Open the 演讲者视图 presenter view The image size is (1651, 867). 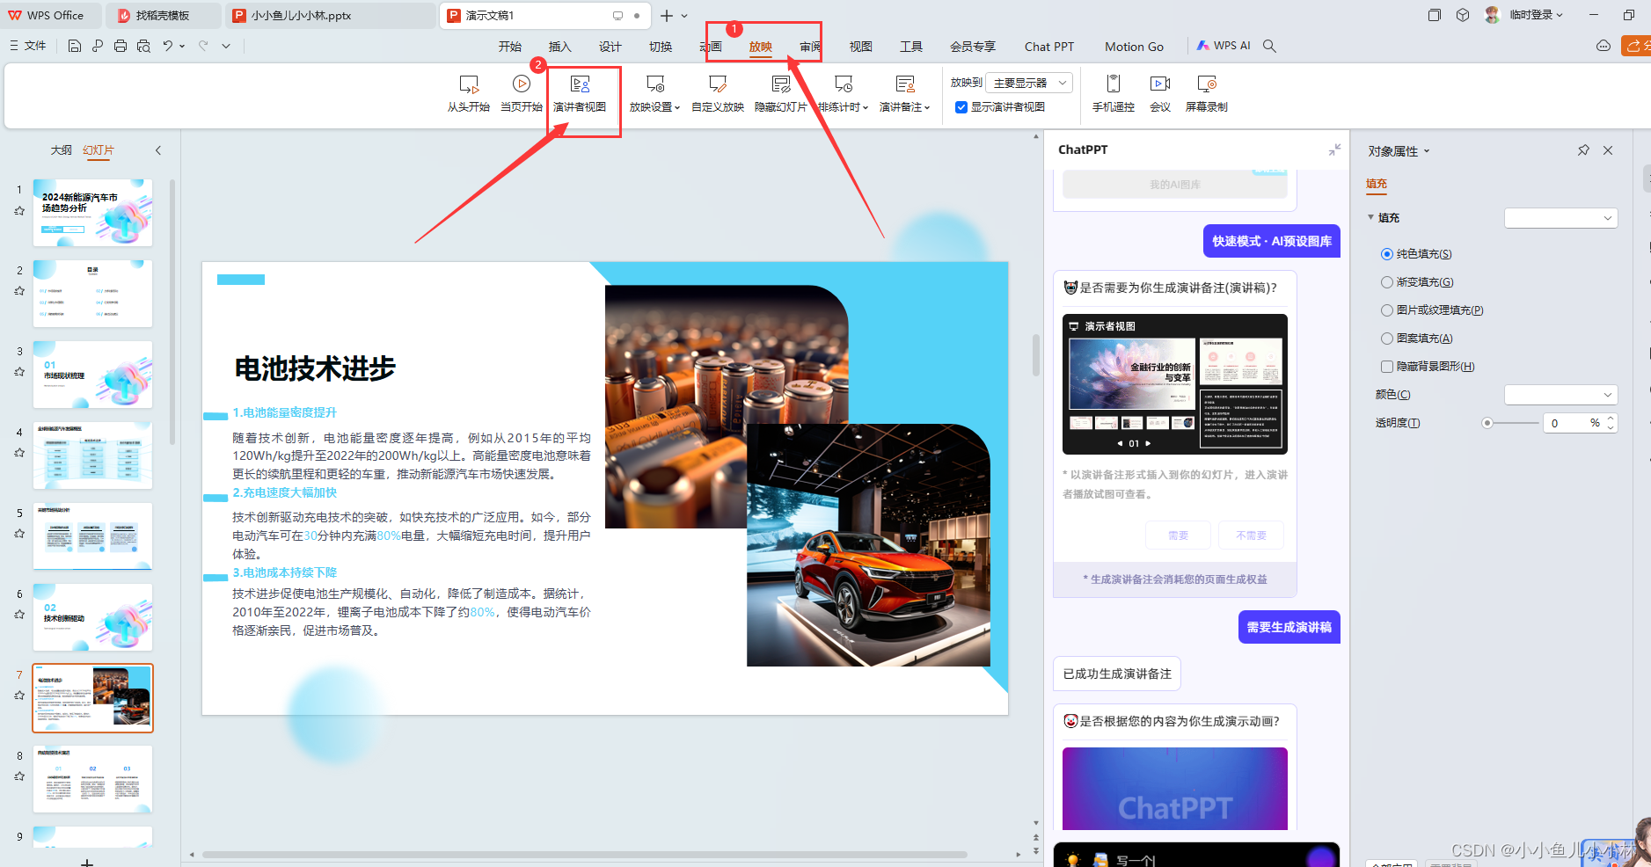(580, 84)
